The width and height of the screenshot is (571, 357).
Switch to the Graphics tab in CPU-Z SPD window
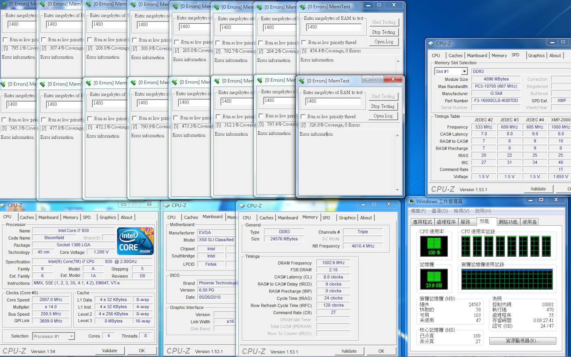pyautogui.click(x=536, y=55)
